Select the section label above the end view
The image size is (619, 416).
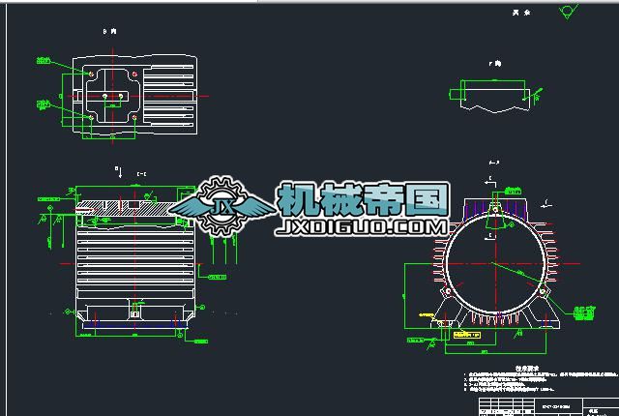click(494, 163)
